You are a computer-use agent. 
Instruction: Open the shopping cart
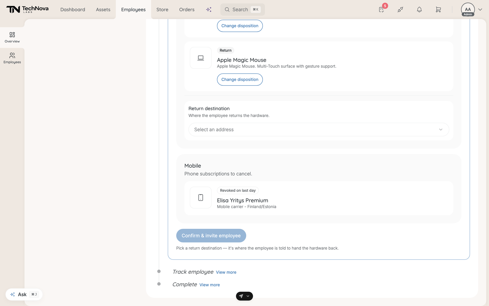click(x=438, y=10)
